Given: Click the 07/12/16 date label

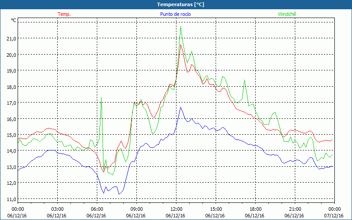Looking at the screenshot, I should 334,216.
